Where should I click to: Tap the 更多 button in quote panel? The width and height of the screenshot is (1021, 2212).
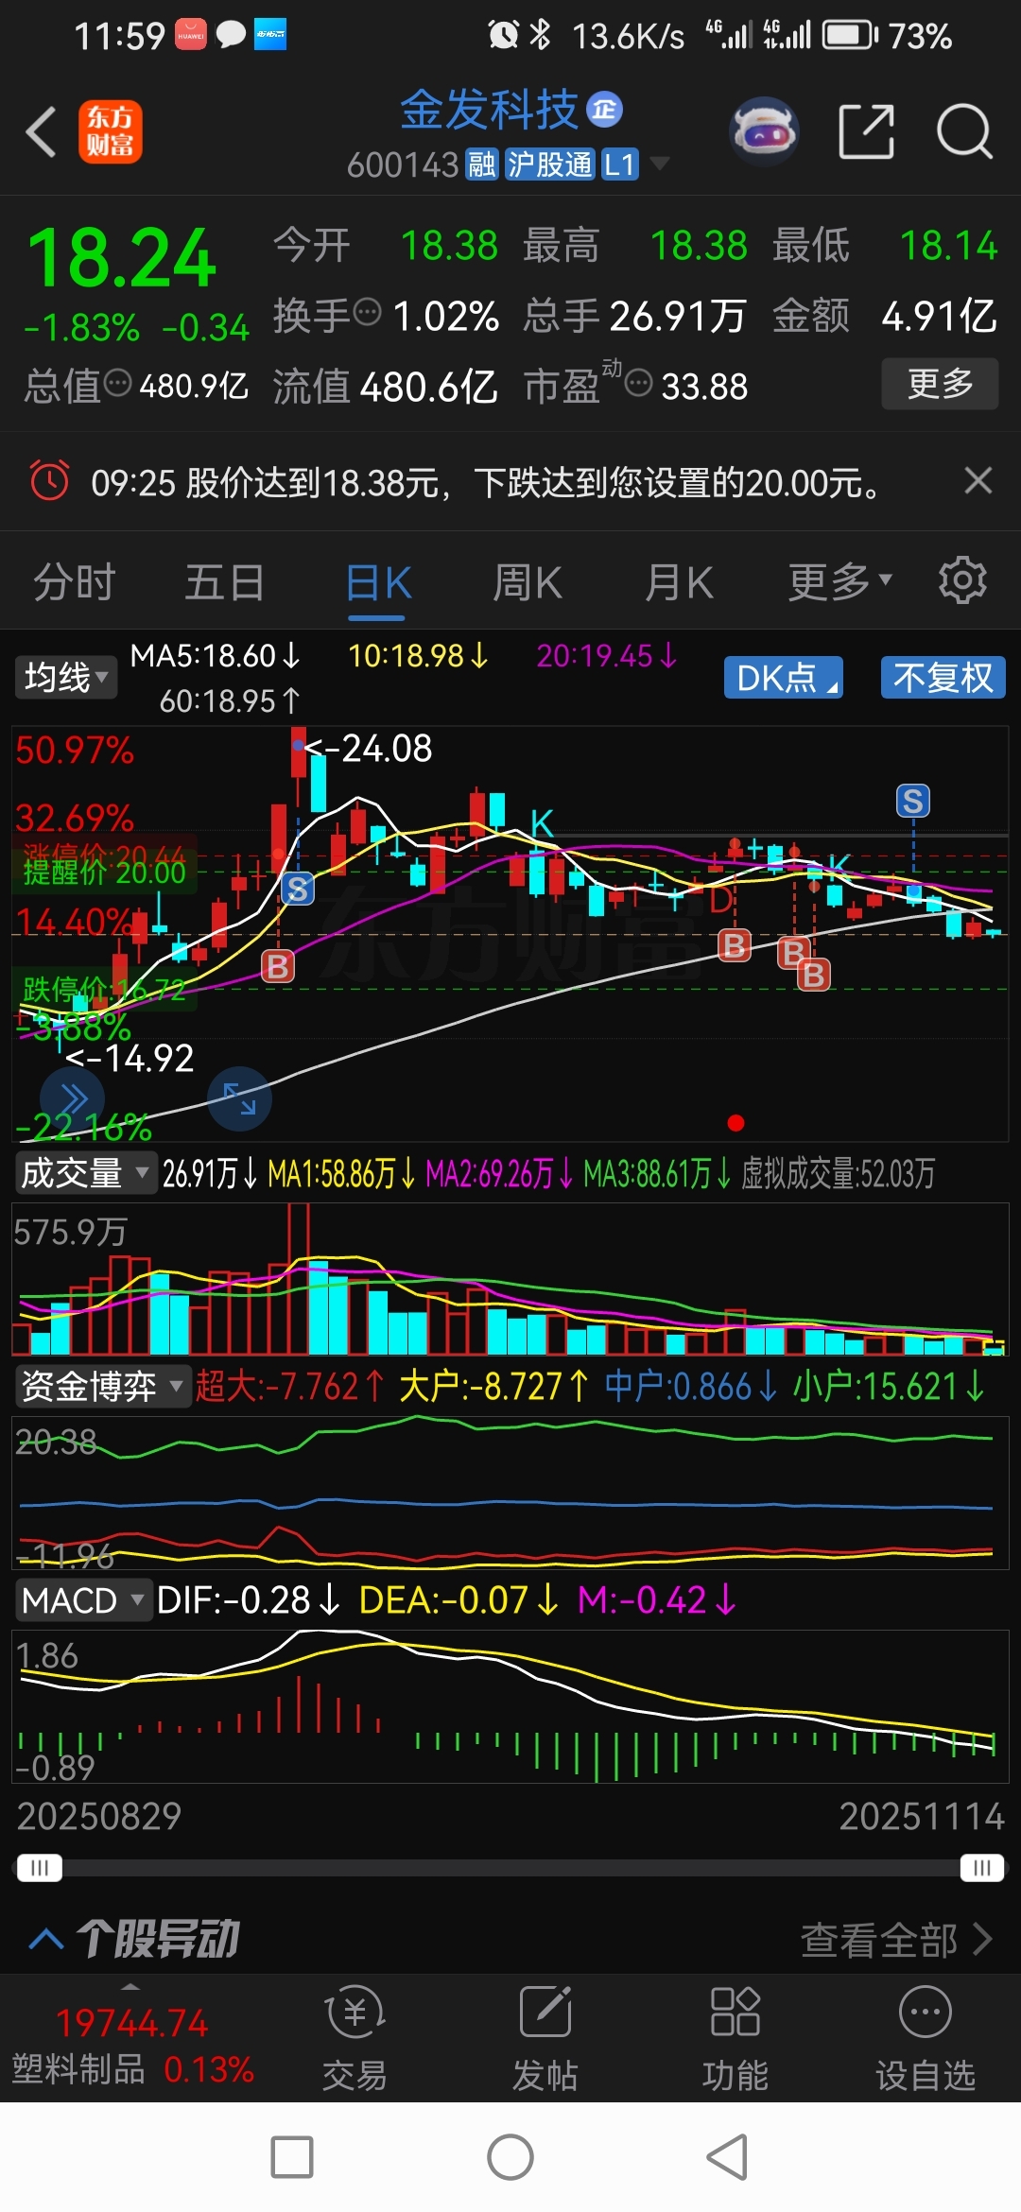940,383
